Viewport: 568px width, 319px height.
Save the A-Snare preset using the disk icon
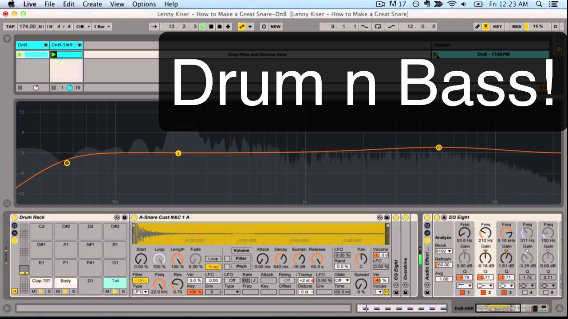pos(387,217)
